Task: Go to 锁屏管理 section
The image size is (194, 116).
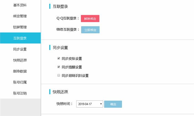Action: coord(20,27)
